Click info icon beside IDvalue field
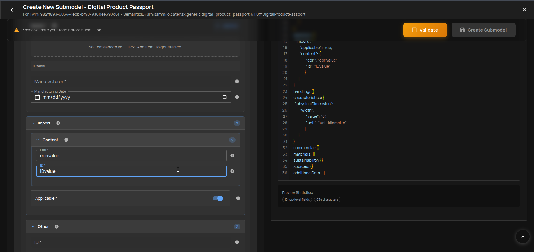Viewport: 534px width, 252px height. (x=232, y=171)
